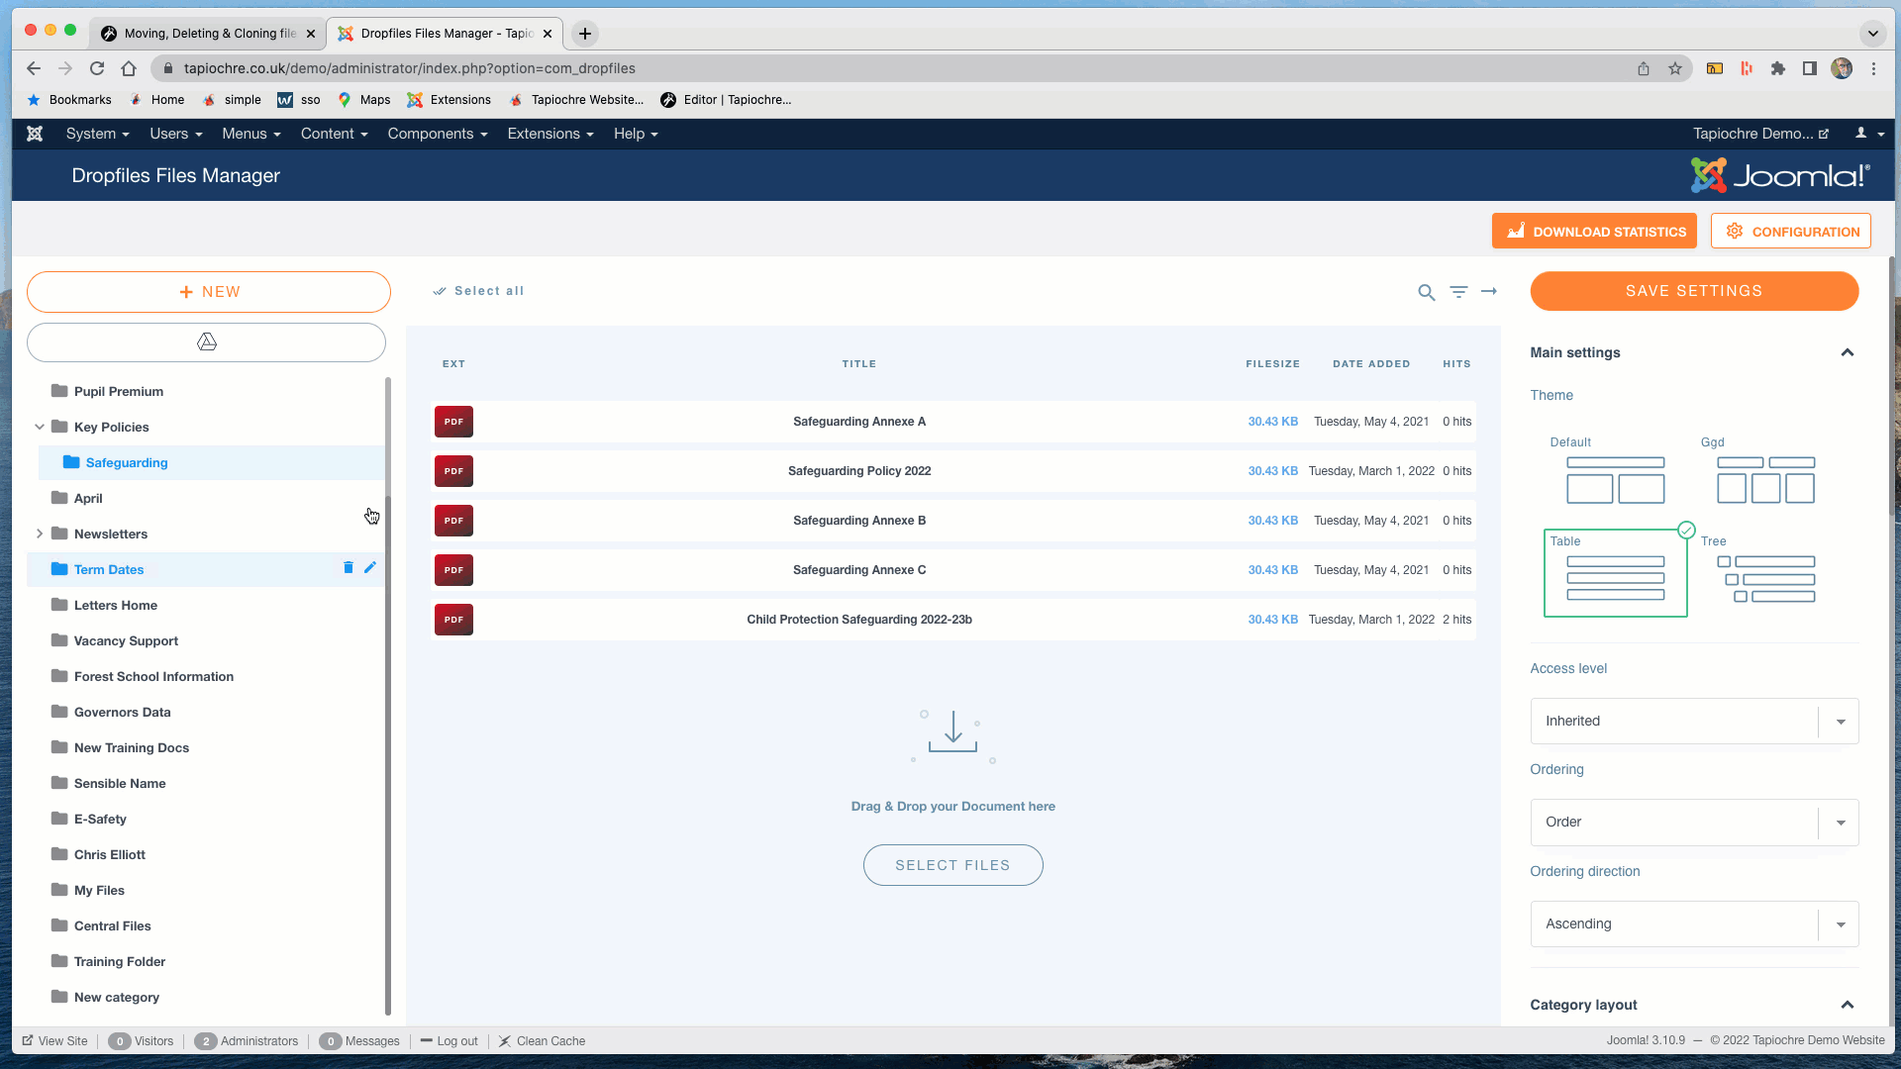The height and width of the screenshot is (1069, 1901).
Task: Open the Forest School Information folder
Action: point(153,677)
